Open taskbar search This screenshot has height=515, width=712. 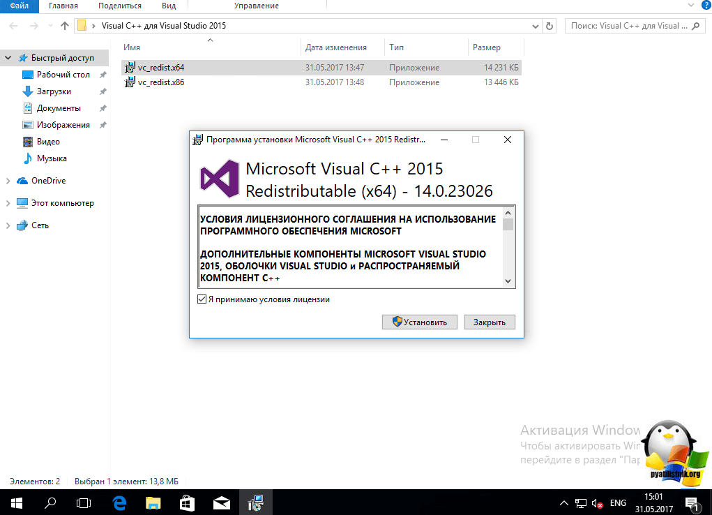50,502
